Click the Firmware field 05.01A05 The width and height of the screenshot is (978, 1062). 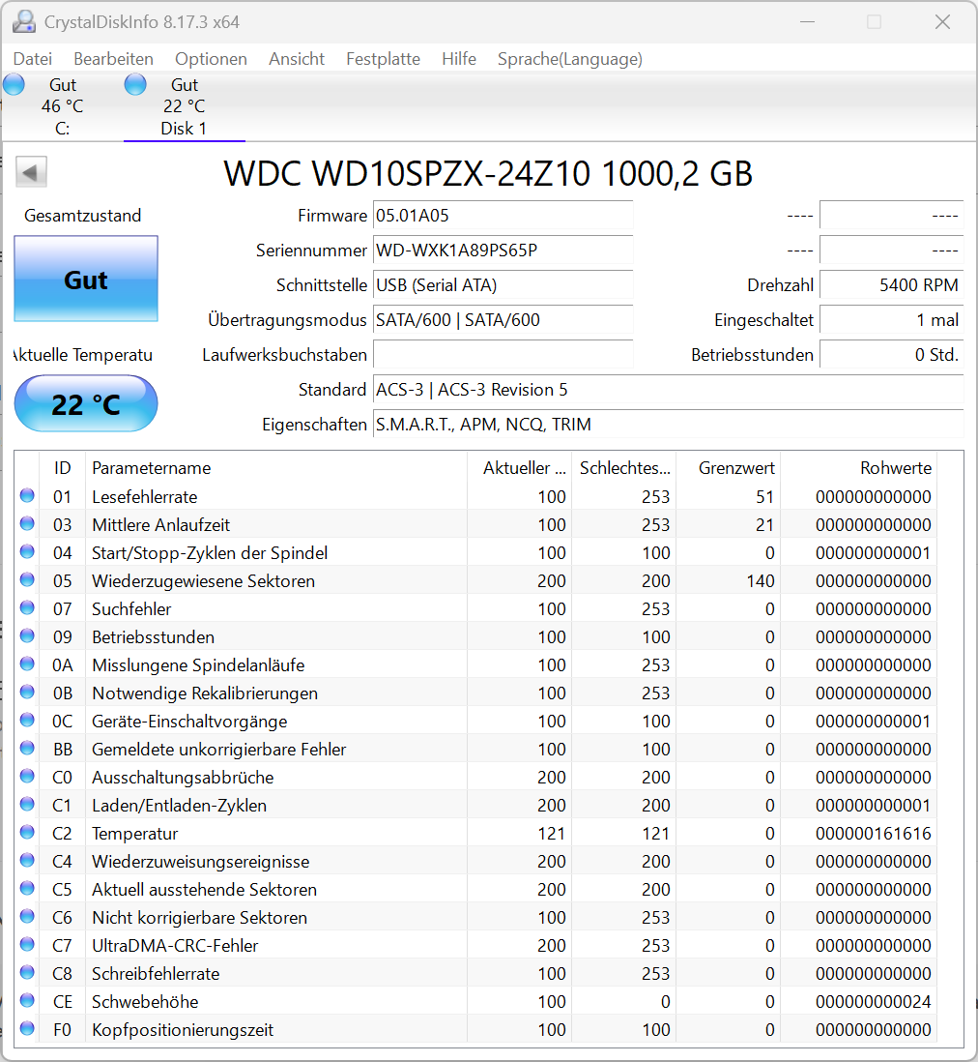(x=503, y=216)
